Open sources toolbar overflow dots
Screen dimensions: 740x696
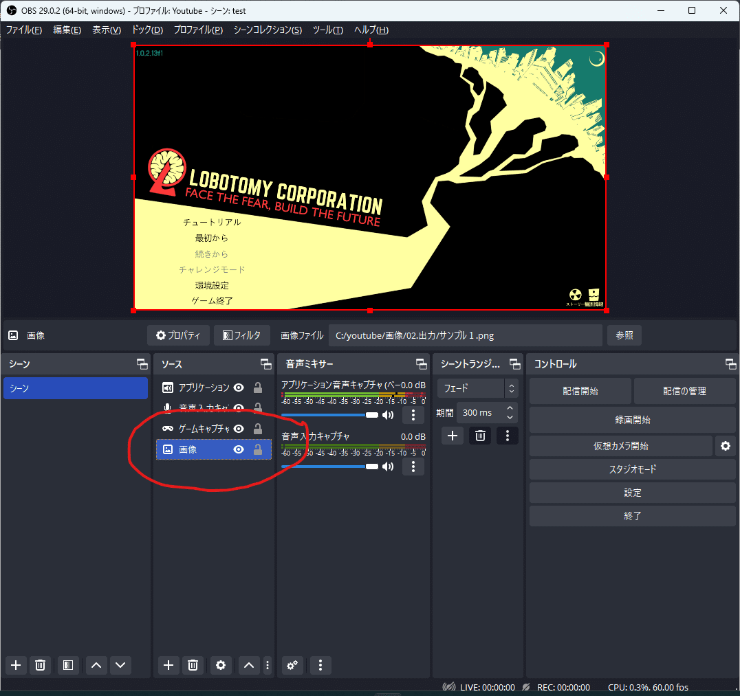[268, 665]
